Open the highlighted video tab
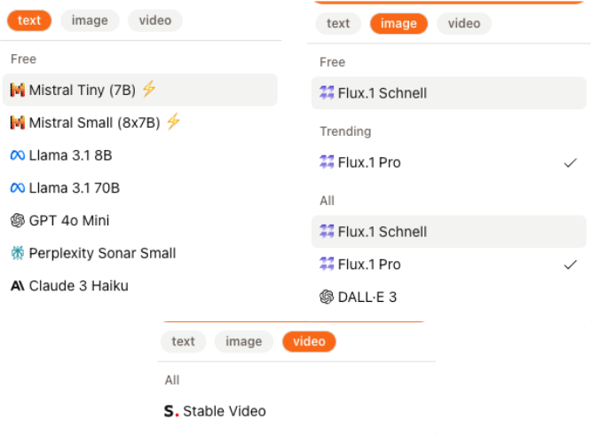The height and width of the screenshot is (443, 592). [309, 341]
